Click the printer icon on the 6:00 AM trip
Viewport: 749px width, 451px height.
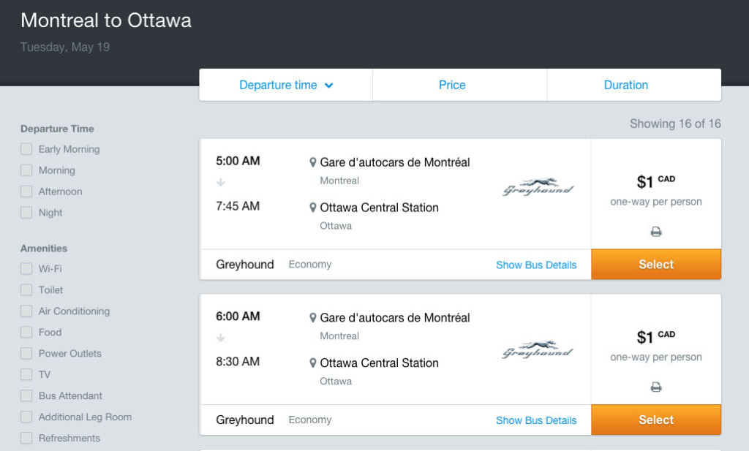click(656, 387)
